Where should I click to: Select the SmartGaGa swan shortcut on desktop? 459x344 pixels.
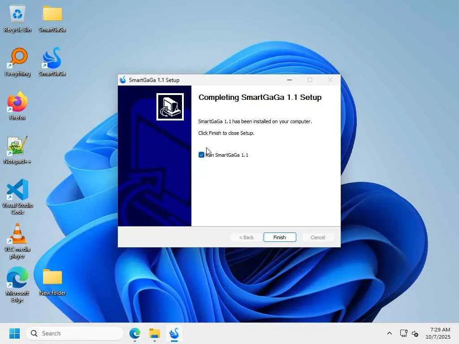tap(52, 62)
